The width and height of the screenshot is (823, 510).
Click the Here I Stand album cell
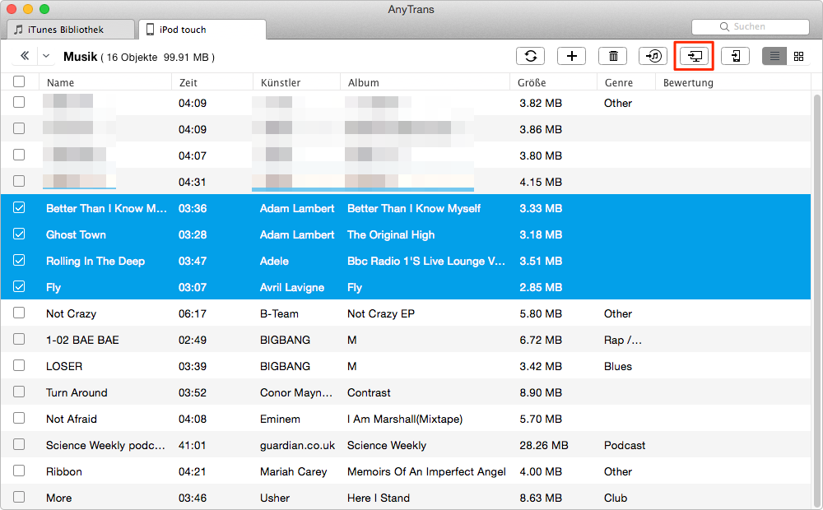point(379,498)
